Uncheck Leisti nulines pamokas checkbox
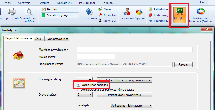The width and height of the screenshot is (215, 110). click(x=78, y=84)
